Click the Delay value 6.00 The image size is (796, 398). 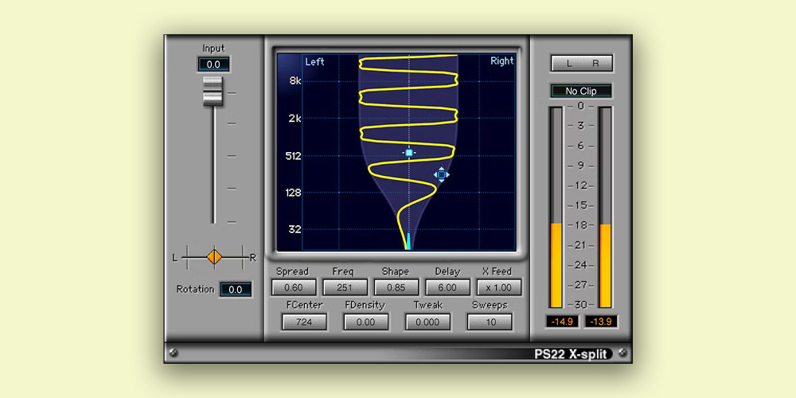point(447,287)
